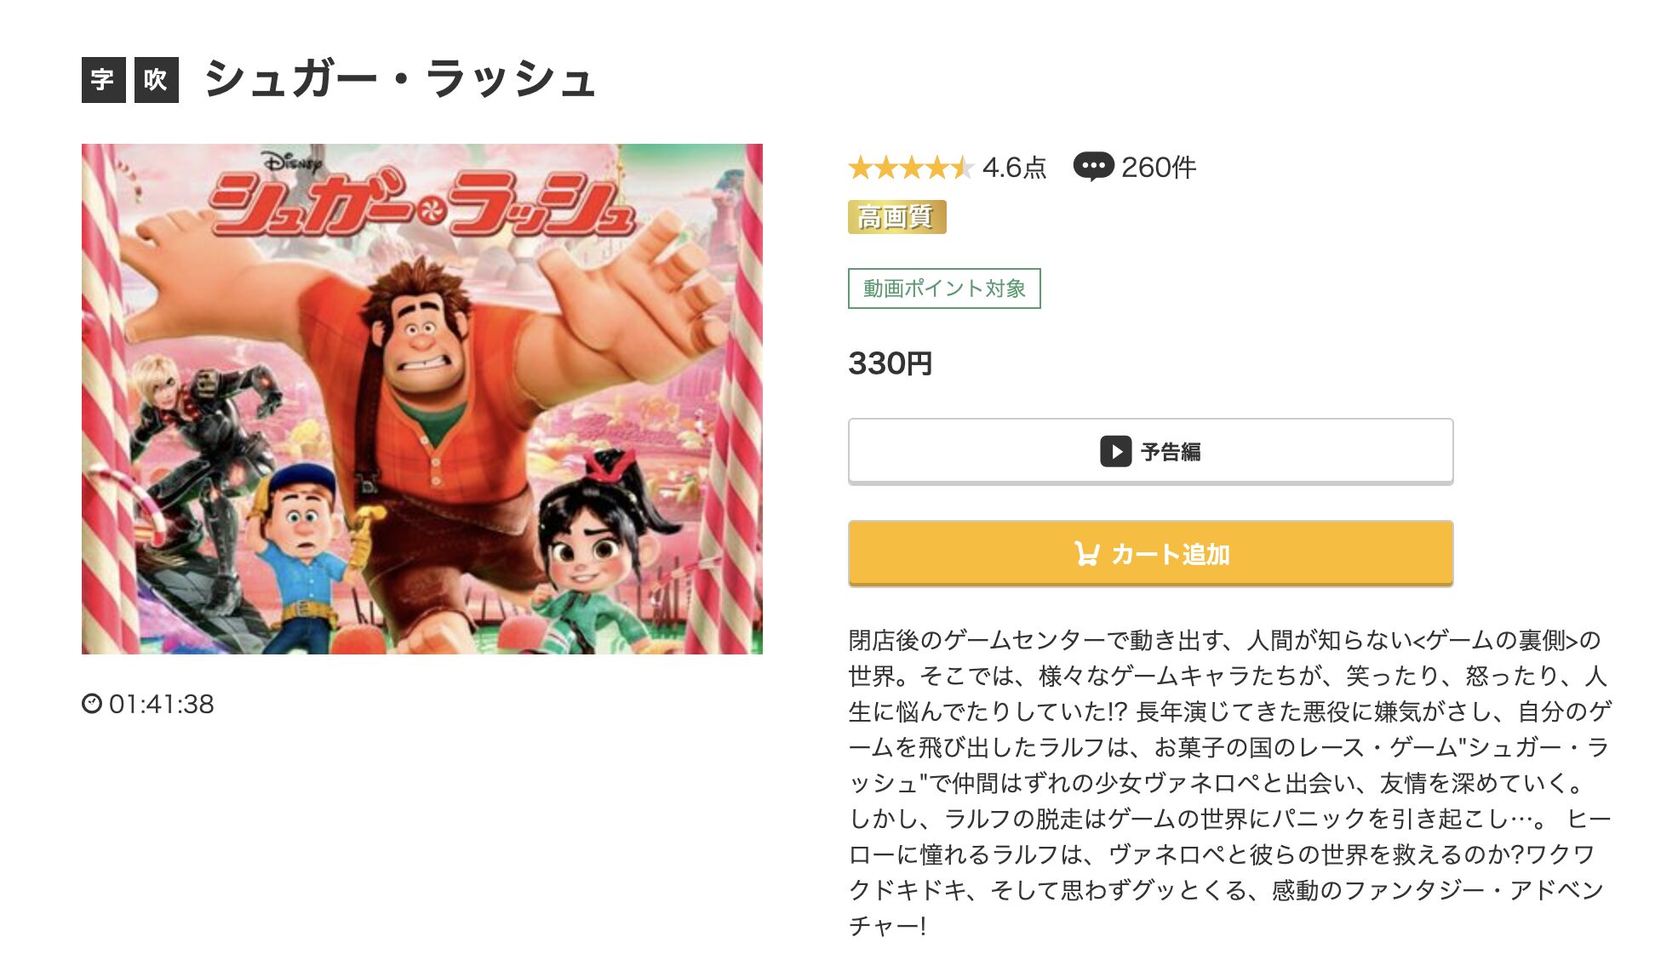Click the 4.6点 rating score
Viewport: 1678px width, 971px height.
1013,168
